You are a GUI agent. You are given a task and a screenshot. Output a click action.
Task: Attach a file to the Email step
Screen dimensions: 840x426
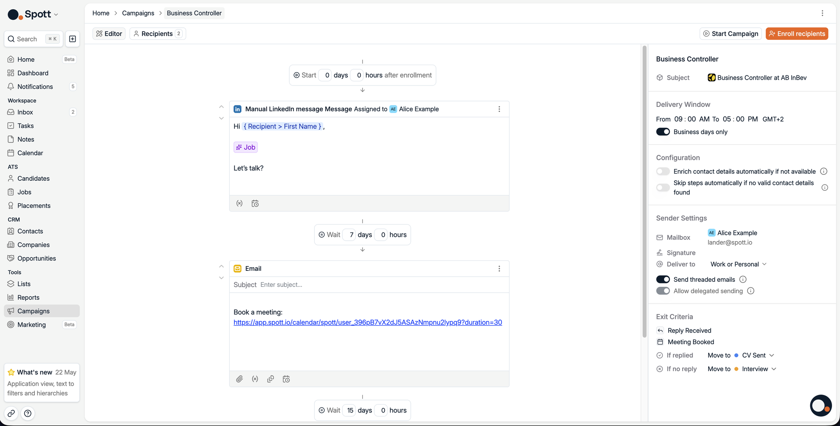[239, 379]
